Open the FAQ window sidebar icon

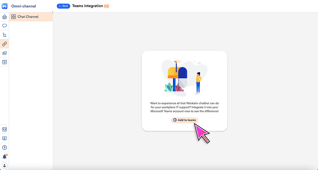coord(4,129)
